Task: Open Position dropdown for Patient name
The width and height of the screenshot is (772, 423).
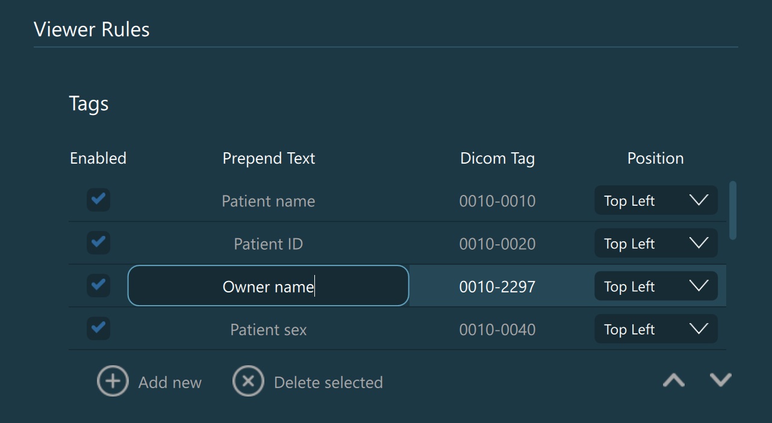Action: click(x=656, y=200)
